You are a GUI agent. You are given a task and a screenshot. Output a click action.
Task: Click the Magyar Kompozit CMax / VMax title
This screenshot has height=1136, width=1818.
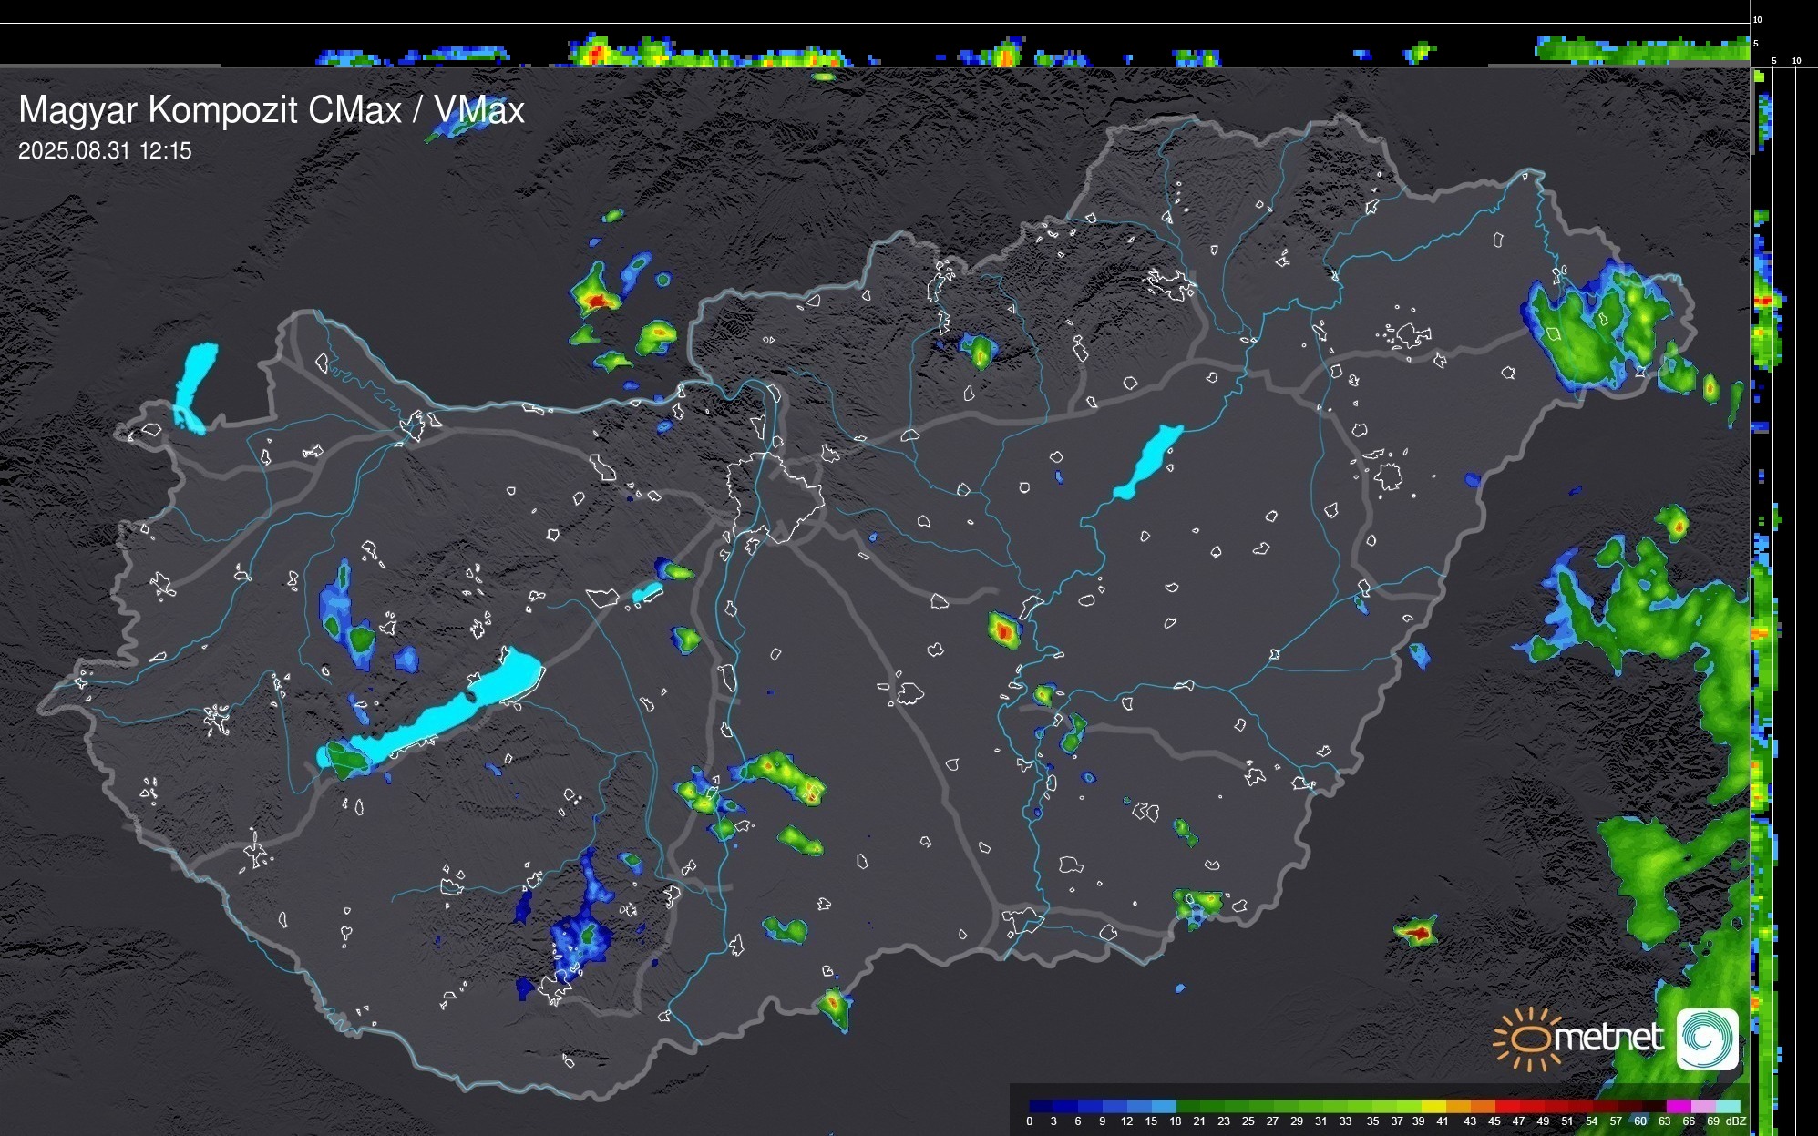pos(271,110)
